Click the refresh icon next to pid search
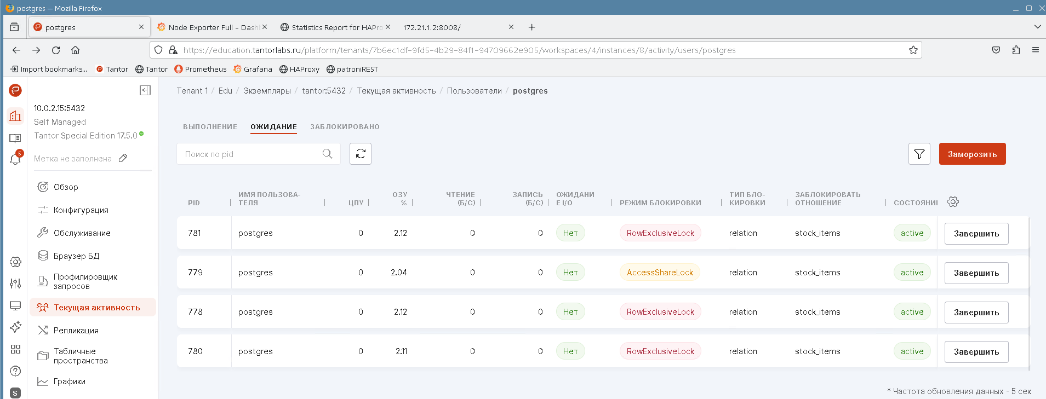1046x399 pixels. tap(361, 154)
